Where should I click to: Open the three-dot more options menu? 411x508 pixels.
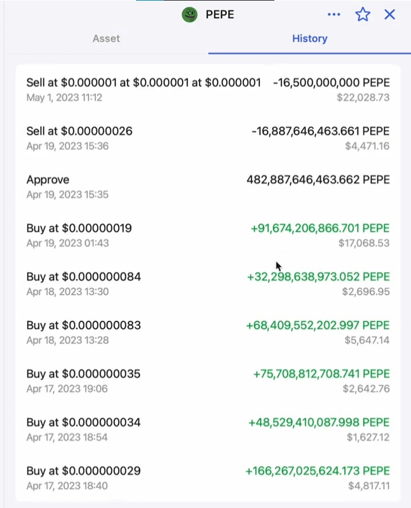point(334,14)
